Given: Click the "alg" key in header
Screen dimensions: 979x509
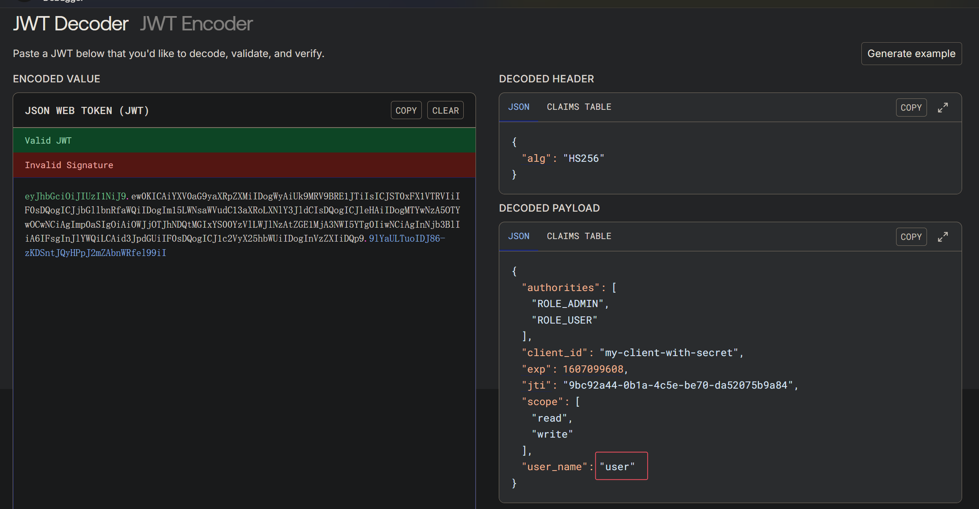Looking at the screenshot, I should [x=536, y=158].
